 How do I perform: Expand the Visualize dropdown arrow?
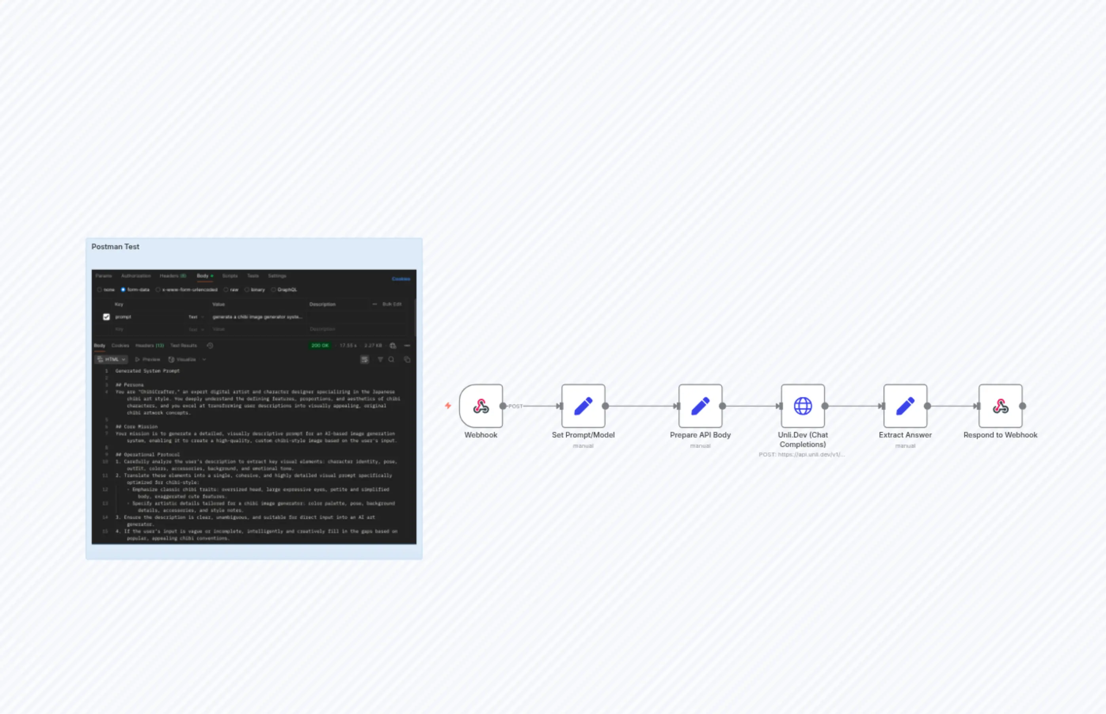pyautogui.click(x=203, y=359)
